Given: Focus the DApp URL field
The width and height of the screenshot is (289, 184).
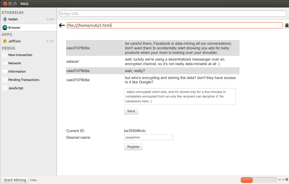Looking at the screenshot, I should pos(173,14).
